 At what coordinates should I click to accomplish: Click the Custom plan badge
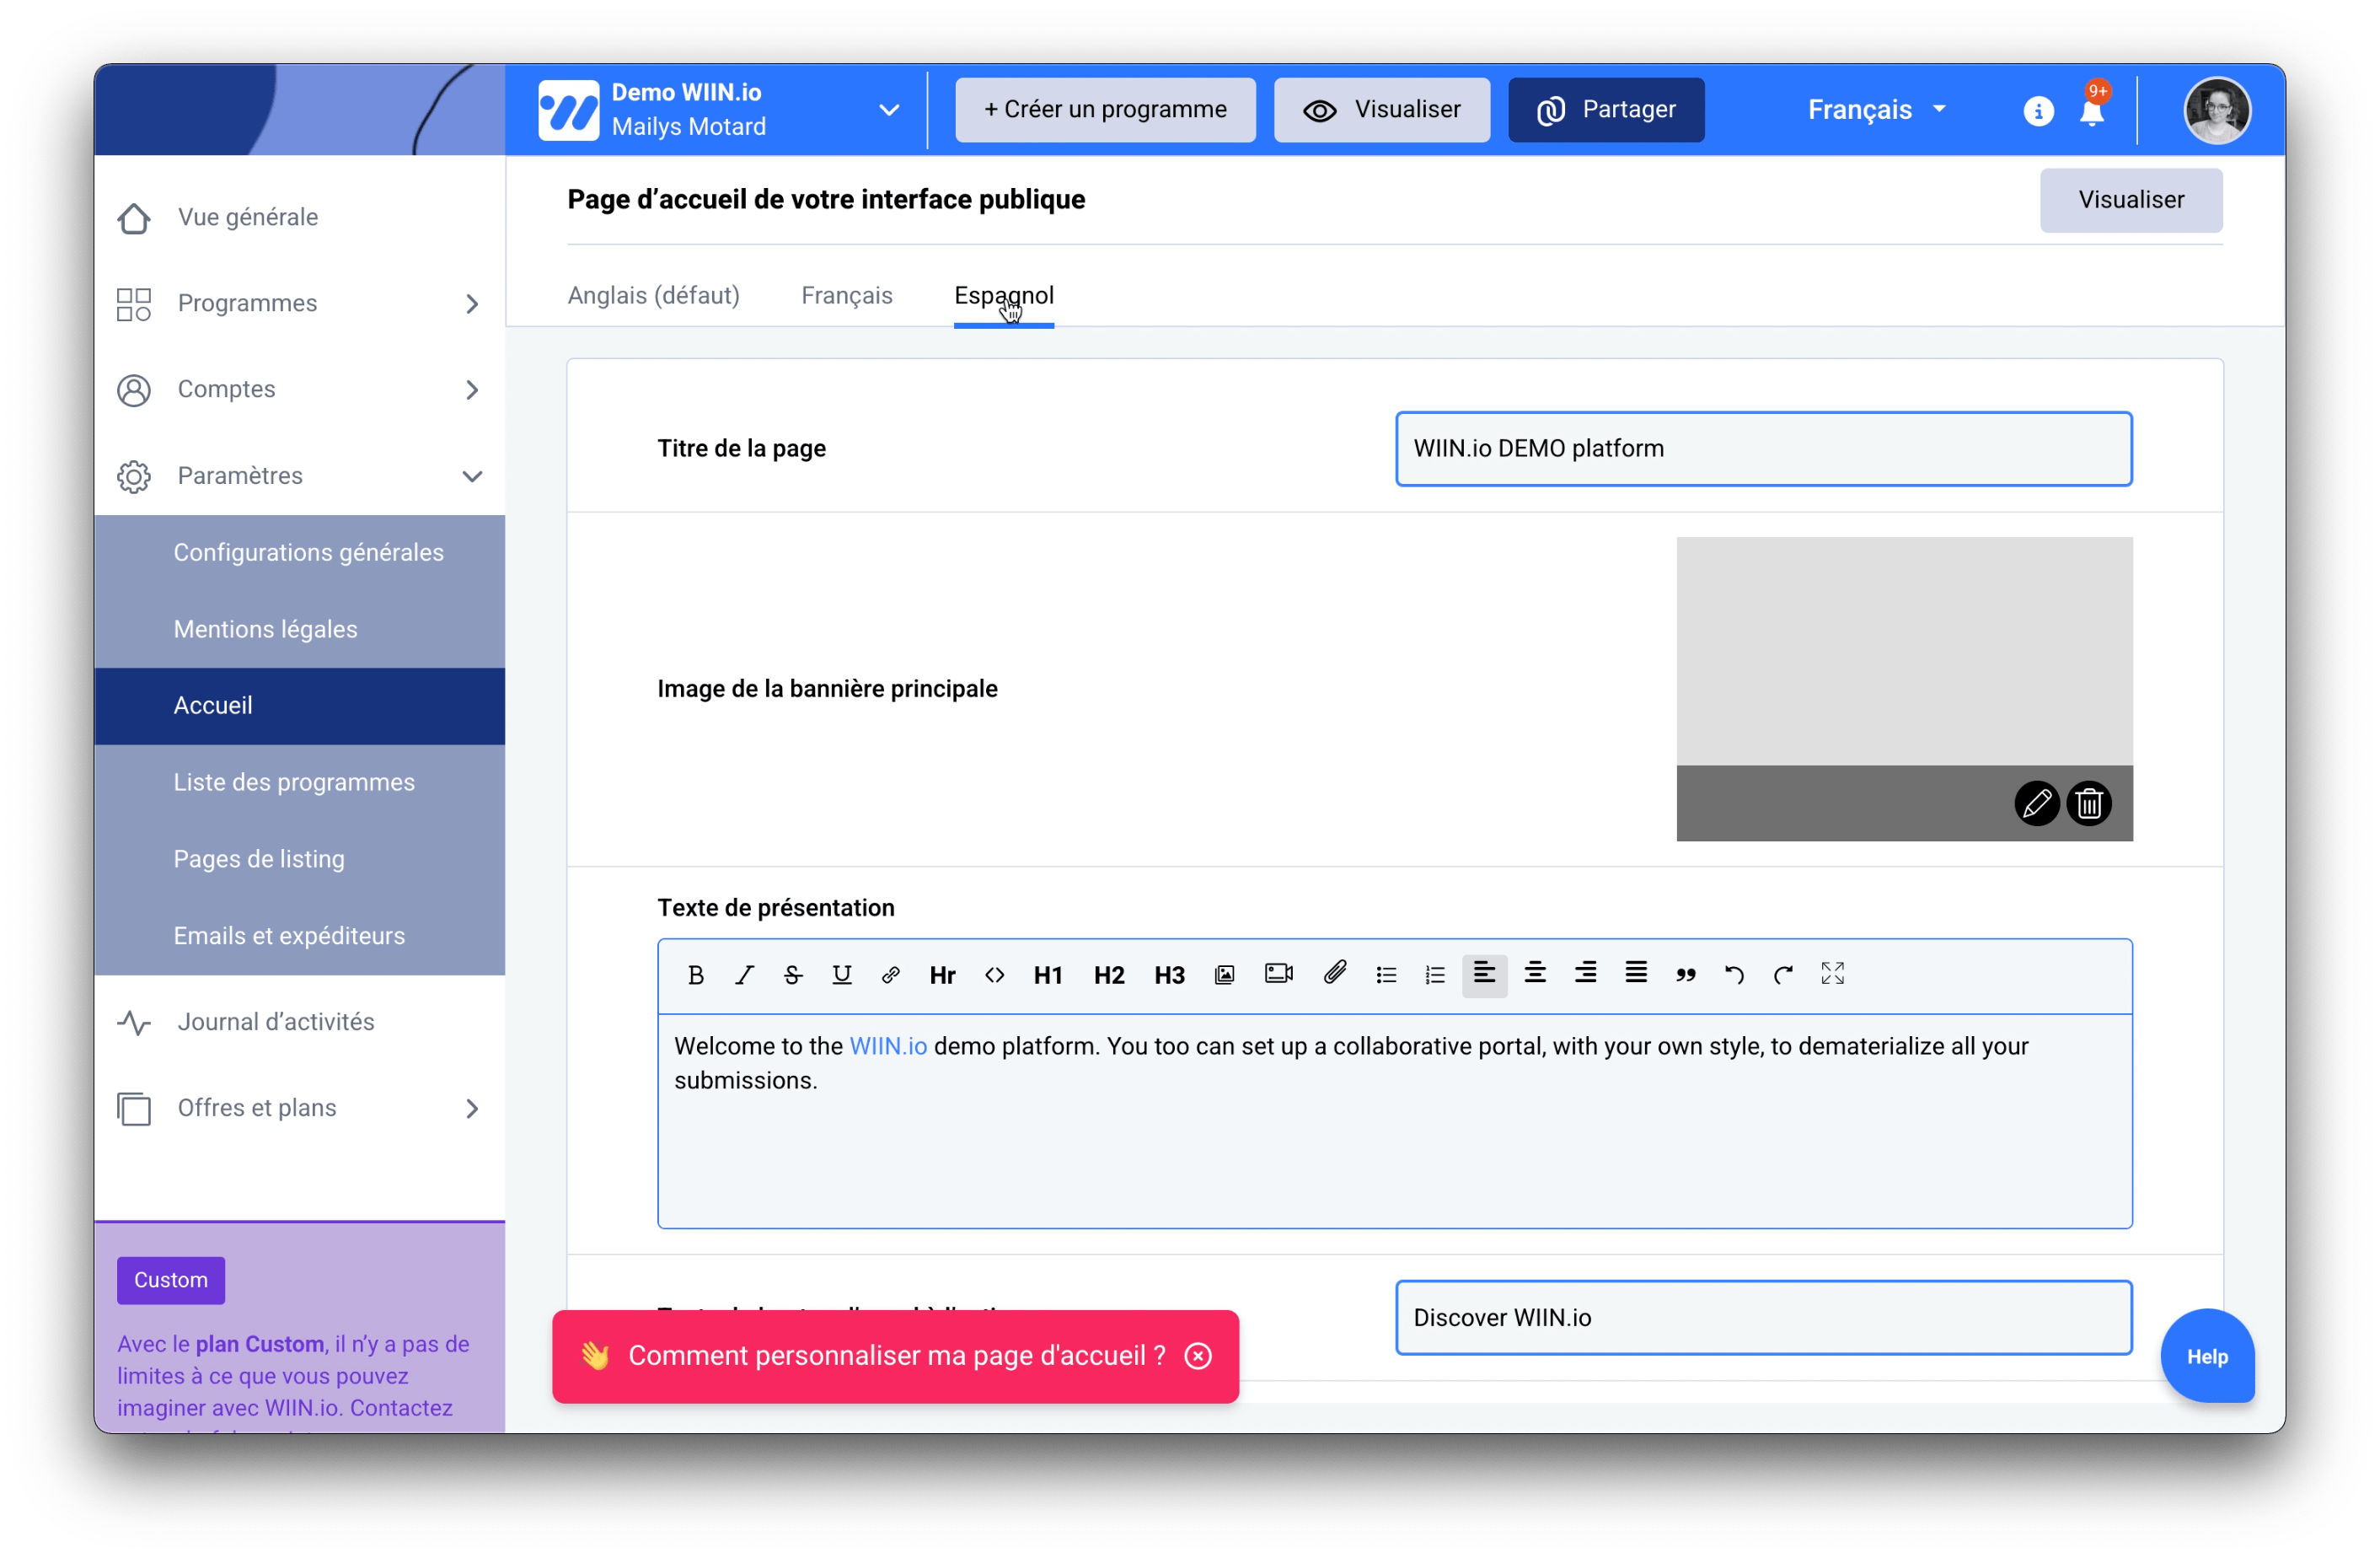(x=171, y=1281)
